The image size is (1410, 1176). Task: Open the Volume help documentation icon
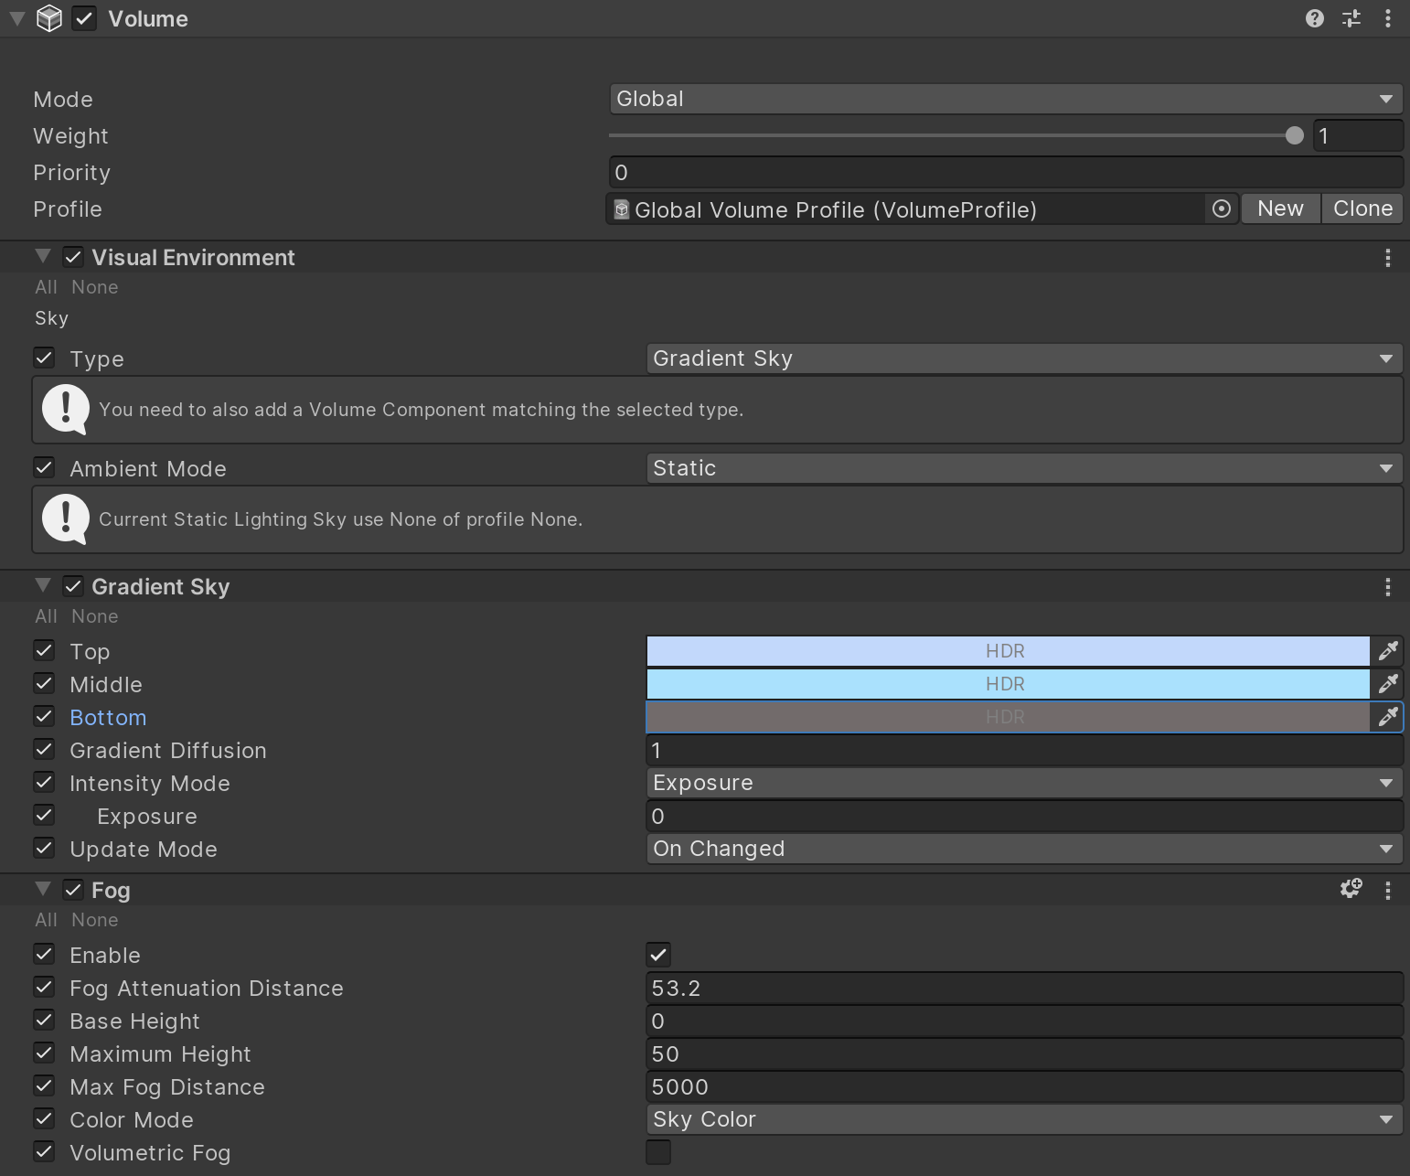coord(1314,18)
